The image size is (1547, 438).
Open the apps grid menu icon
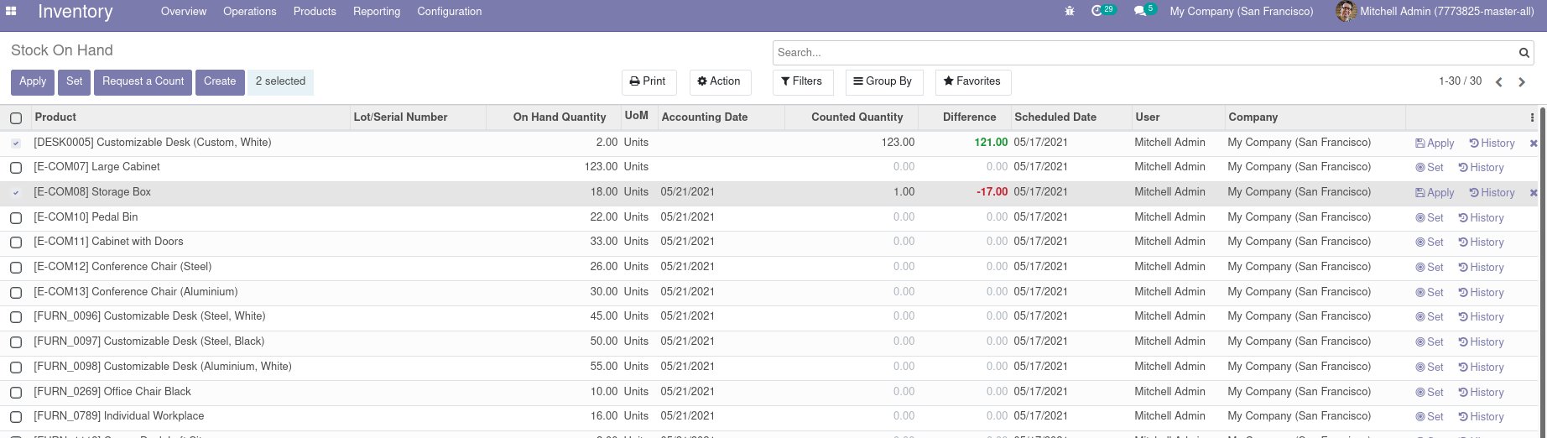coord(12,12)
